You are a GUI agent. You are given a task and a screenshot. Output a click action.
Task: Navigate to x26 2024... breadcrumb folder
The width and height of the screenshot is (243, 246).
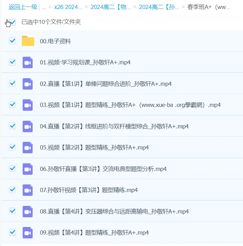[x=68, y=7]
